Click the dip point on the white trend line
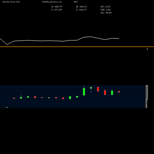154x154 pixels. pyautogui.click(x=7, y=45)
